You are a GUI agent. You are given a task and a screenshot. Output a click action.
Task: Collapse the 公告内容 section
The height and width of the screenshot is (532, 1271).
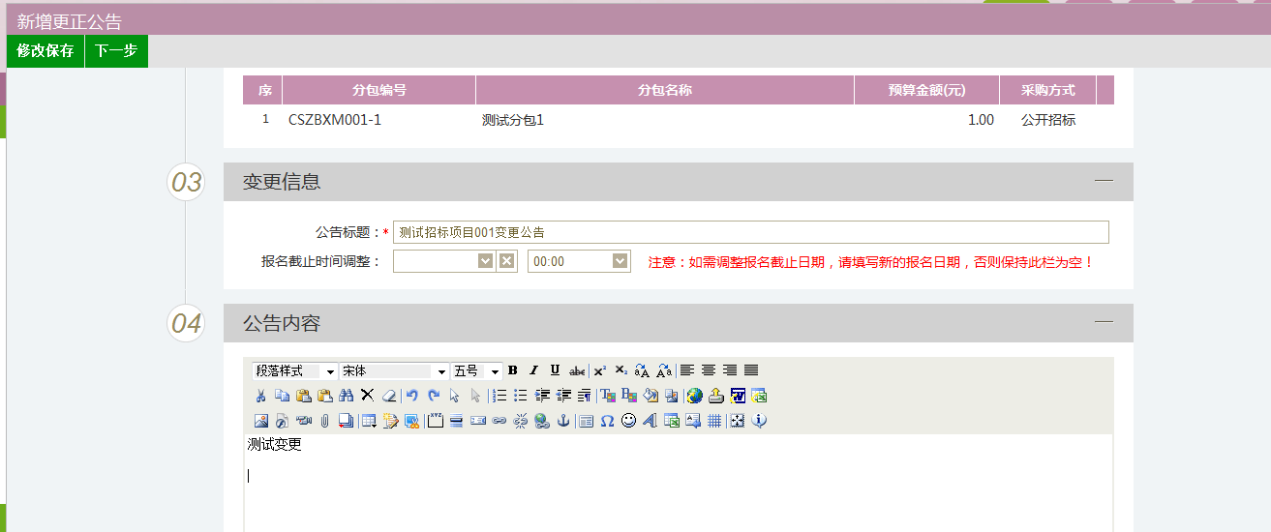coord(1104,322)
